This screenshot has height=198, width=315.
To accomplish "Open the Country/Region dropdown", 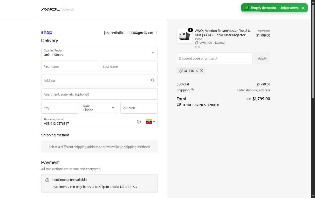I will [99, 53].
